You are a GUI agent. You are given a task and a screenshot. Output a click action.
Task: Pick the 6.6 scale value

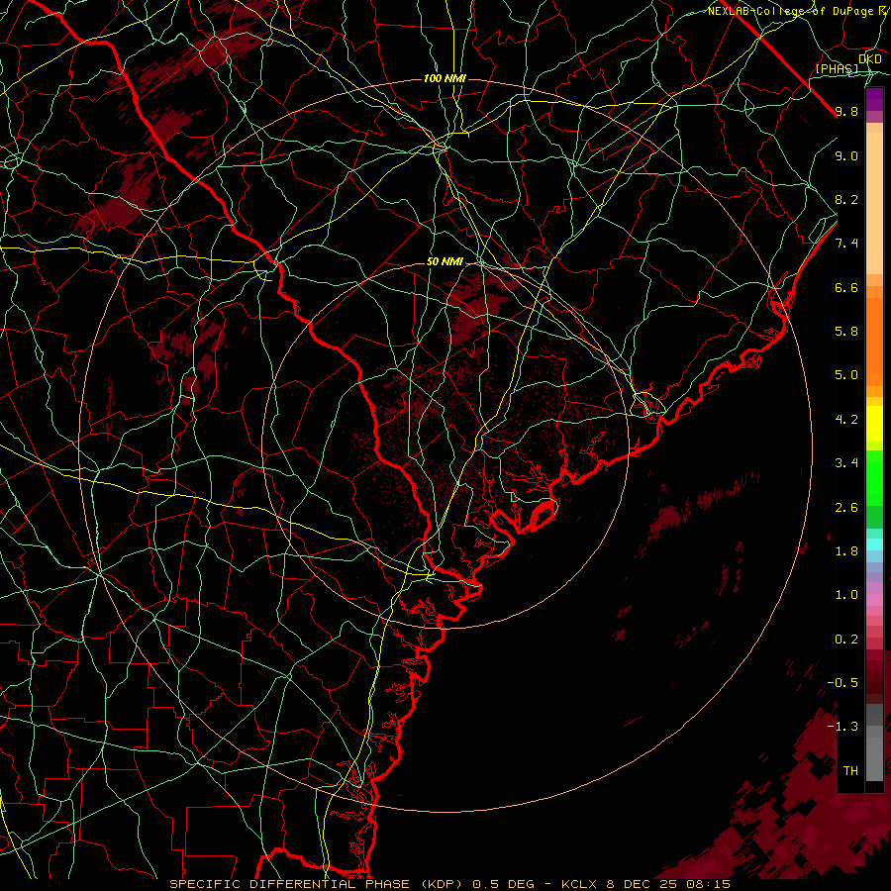point(846,287)
